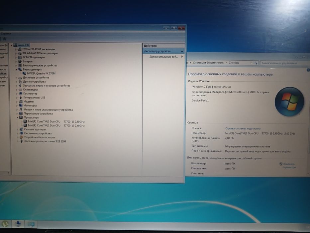Click the Service Pack 1 text
The height and width of the screenshot is (233, 310).
tap(200, 101)
